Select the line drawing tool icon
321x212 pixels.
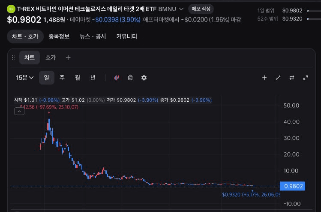point(278,78)
